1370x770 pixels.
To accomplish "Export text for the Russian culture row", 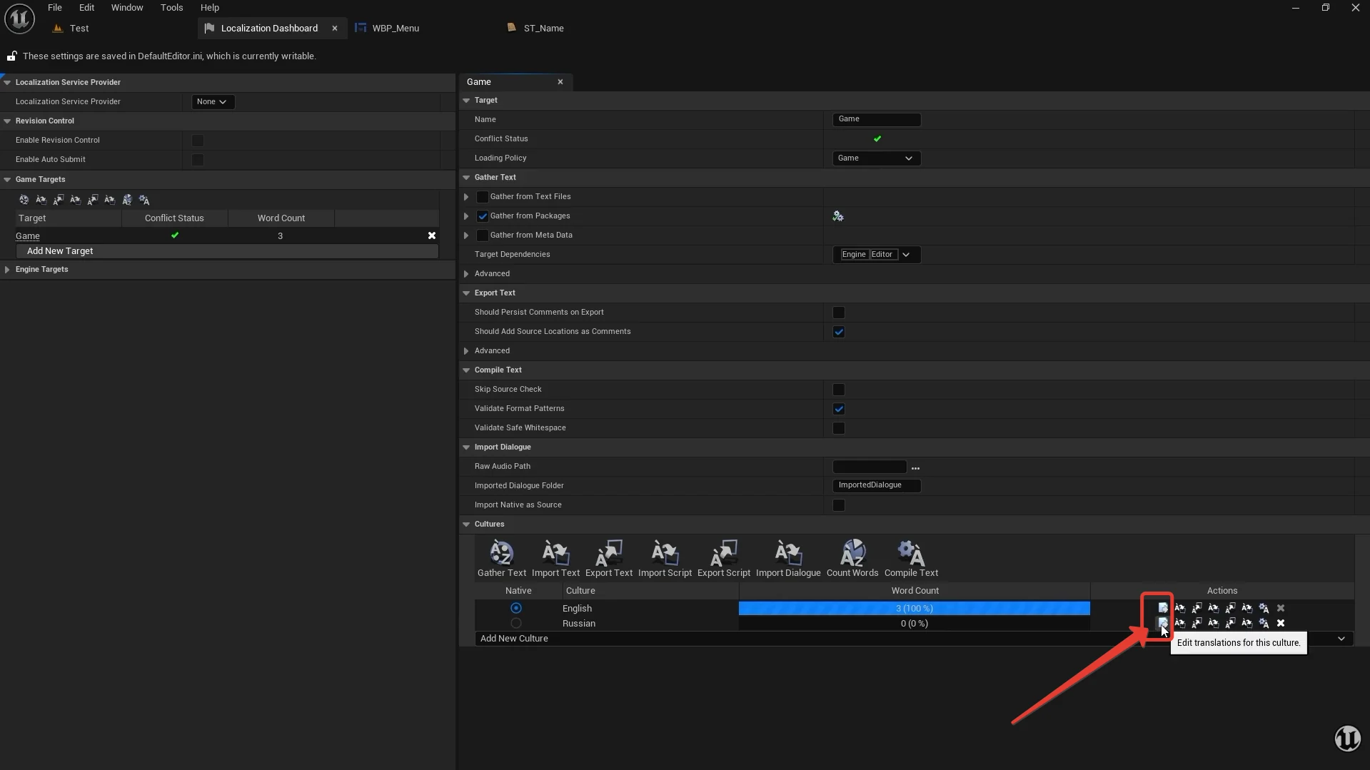I will [1197, 623].
